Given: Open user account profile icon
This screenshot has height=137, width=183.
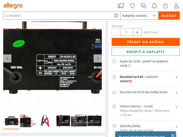Looking at the screenshot, I should pyautogui.click(x=176, y=6).
